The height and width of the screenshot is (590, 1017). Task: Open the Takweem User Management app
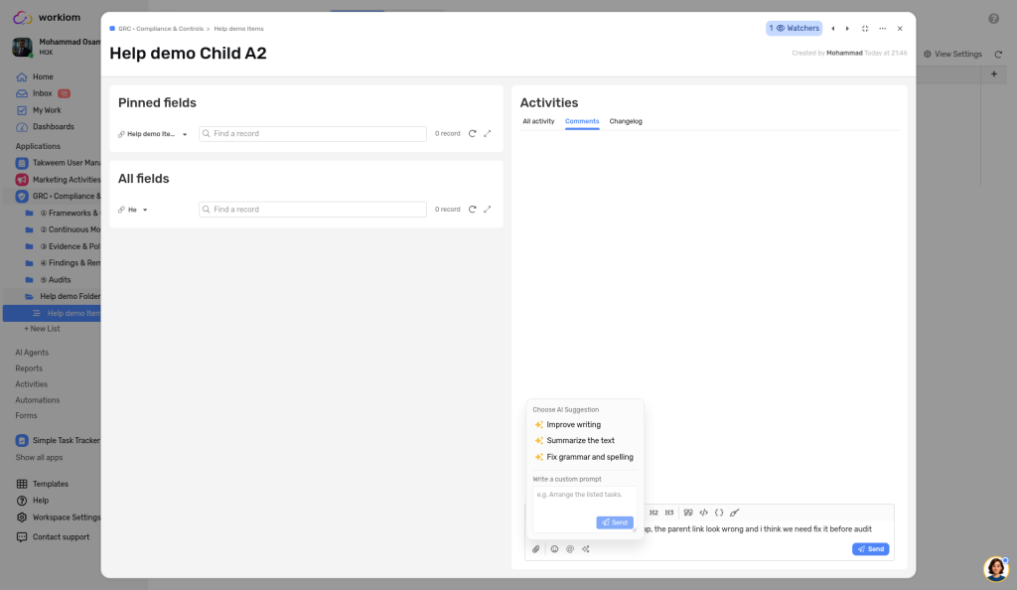[x=59, y=163]
